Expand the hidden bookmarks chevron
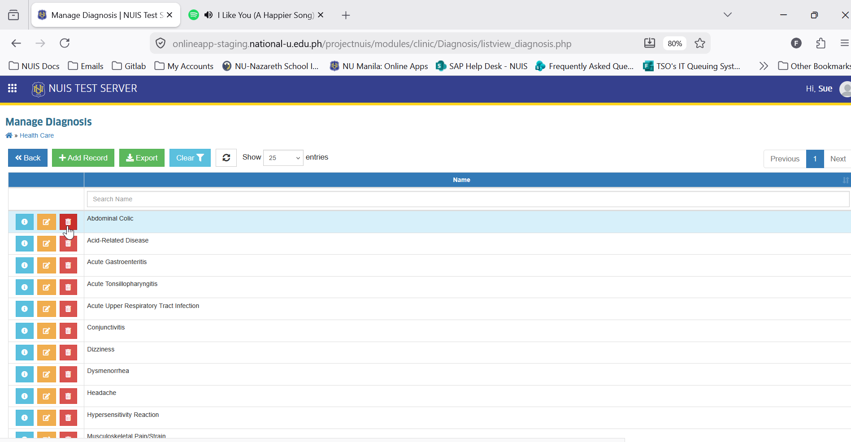This screenshot has height=442, width=851. [x=764, y=66]
